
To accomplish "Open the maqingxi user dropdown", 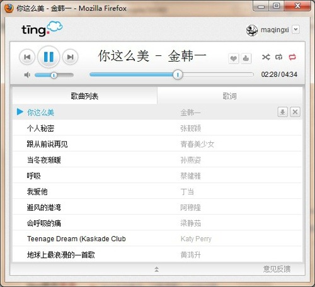I will point(296,30).
